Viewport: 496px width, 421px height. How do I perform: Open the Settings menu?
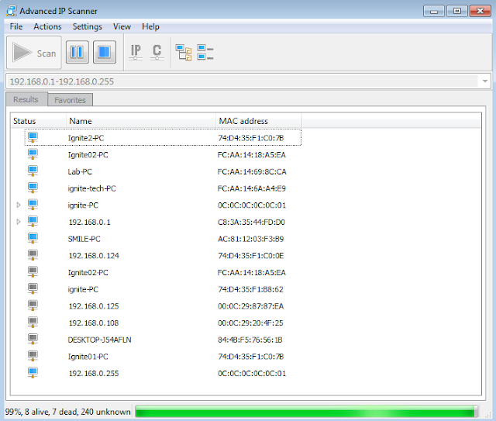[88, 26]
